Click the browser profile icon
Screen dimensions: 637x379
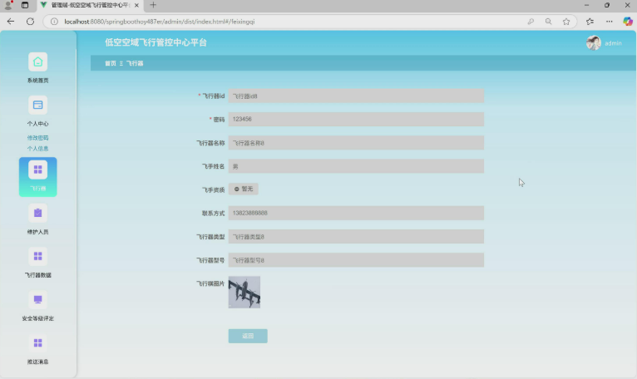click(7, 5)
